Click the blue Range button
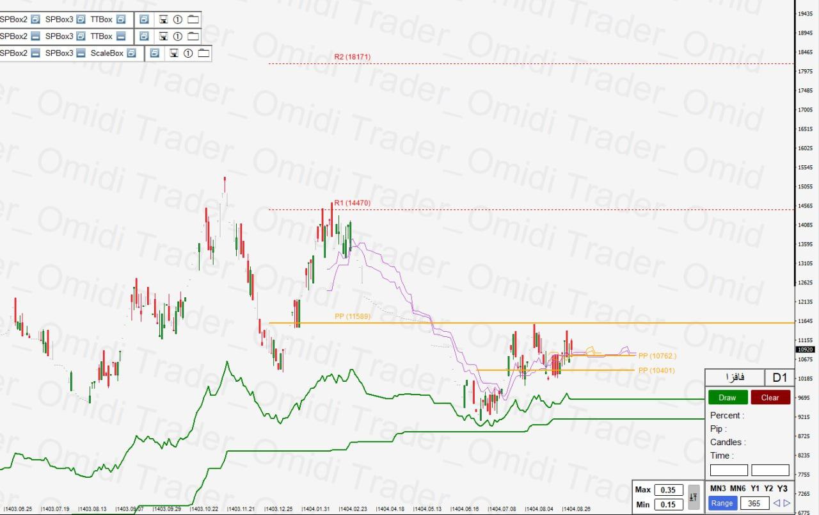Viewport: 819px width, 515px height. [722, 503]
